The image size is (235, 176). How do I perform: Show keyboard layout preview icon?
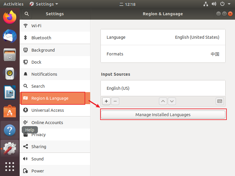pyautogui.click(x=220, y=101)
